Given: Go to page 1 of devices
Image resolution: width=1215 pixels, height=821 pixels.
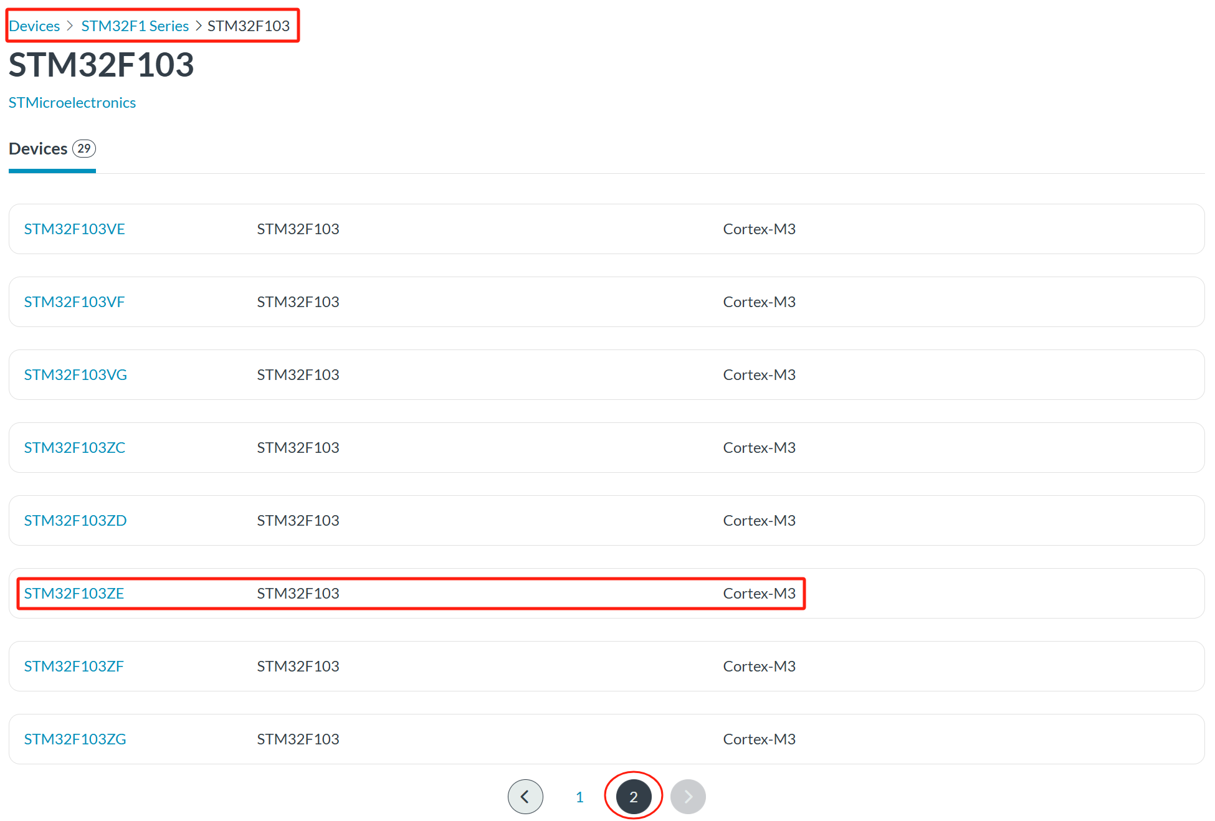Looking at the screenshot, I should (x=579, y=797).
